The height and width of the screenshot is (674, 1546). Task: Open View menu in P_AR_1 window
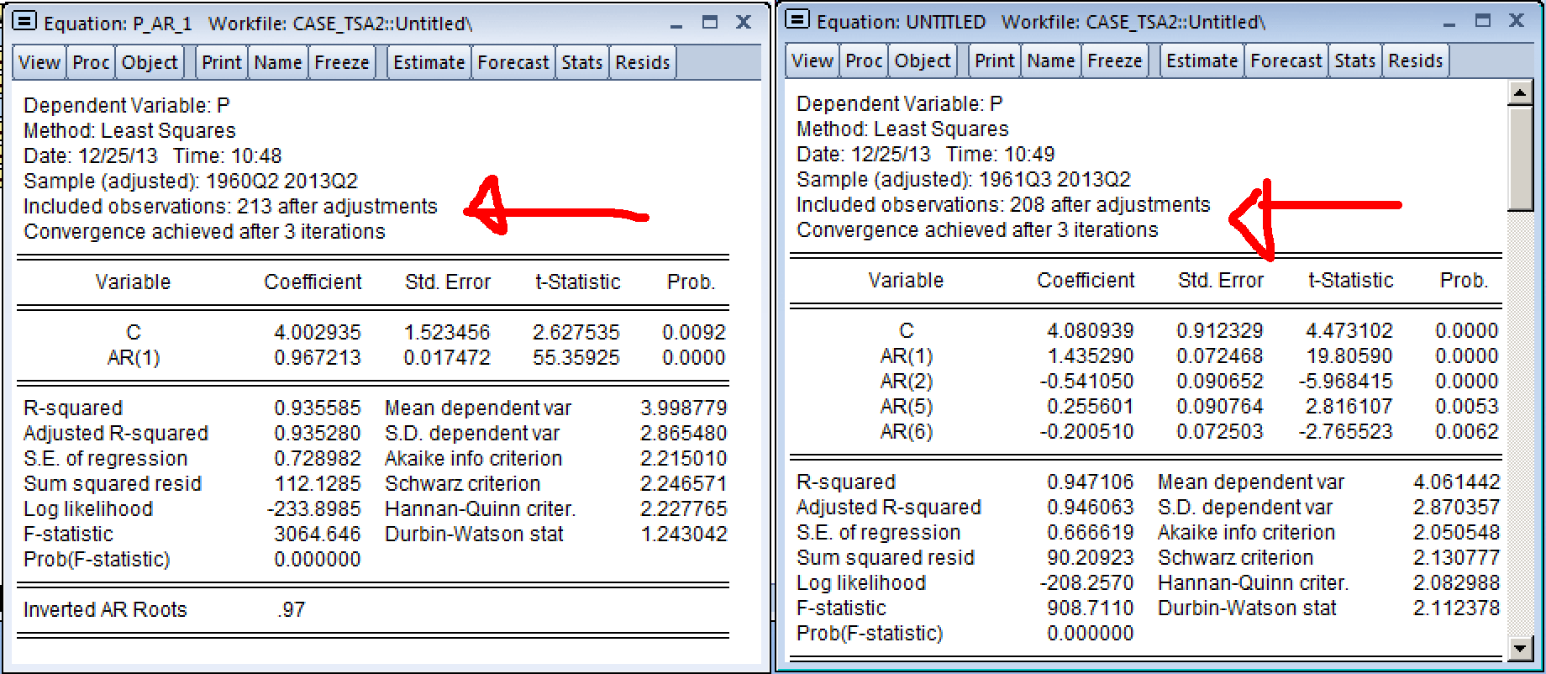click(39, 62)
